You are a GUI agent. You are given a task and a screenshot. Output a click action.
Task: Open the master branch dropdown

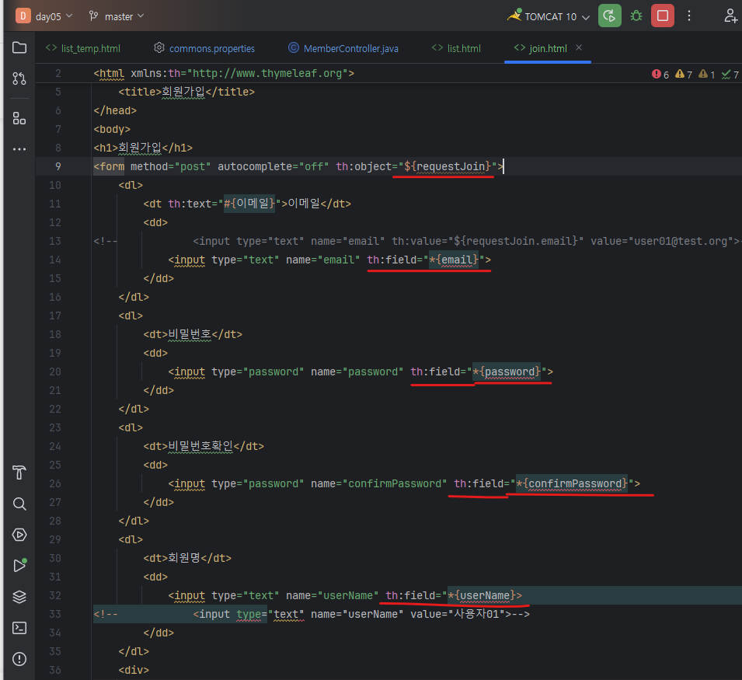click(x=117, y=16)
